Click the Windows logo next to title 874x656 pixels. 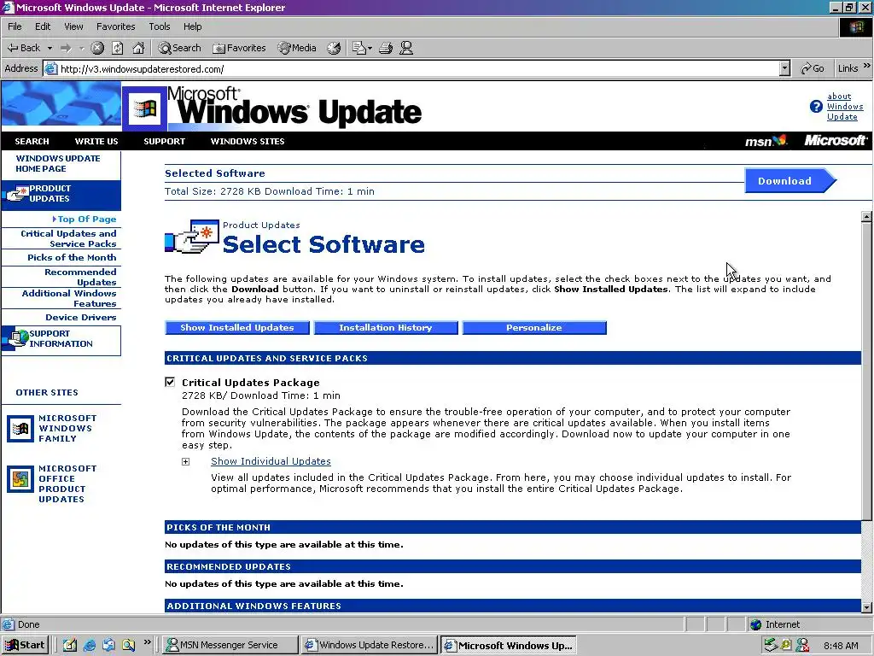[144, 108]
